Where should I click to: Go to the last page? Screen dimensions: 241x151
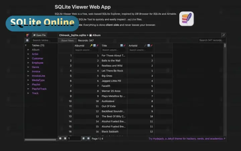[x=88, y=138]
